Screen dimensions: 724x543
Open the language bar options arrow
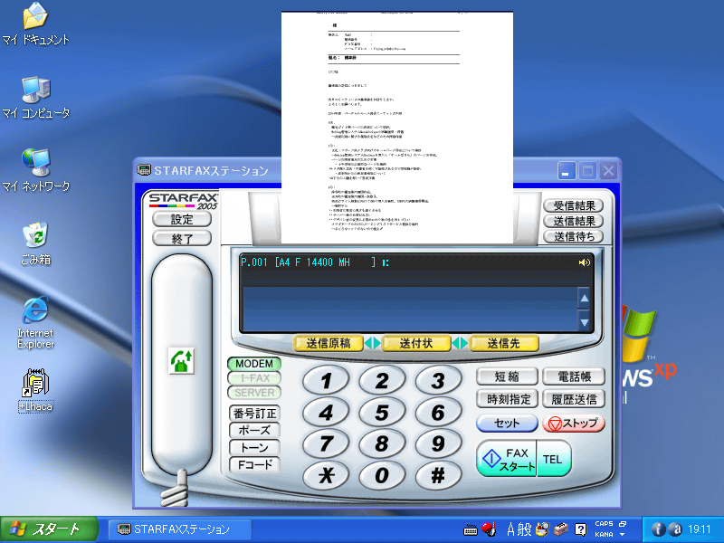coord(623,535)
